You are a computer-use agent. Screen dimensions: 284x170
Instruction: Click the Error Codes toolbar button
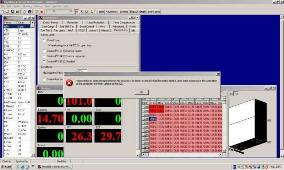pos(154,12)
